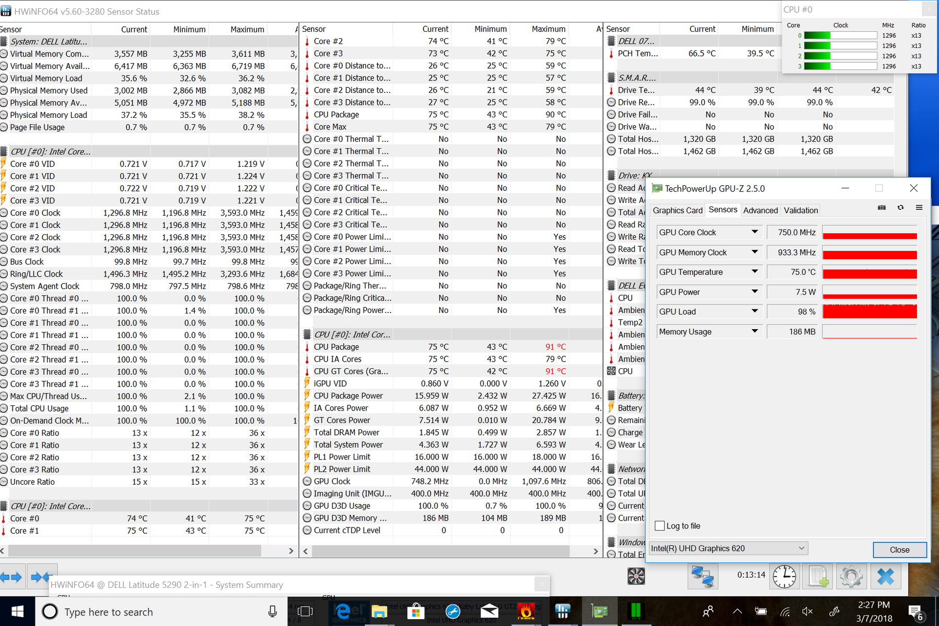
Task: Click the GPU Temperature red graph
Action: click(870, 272)
